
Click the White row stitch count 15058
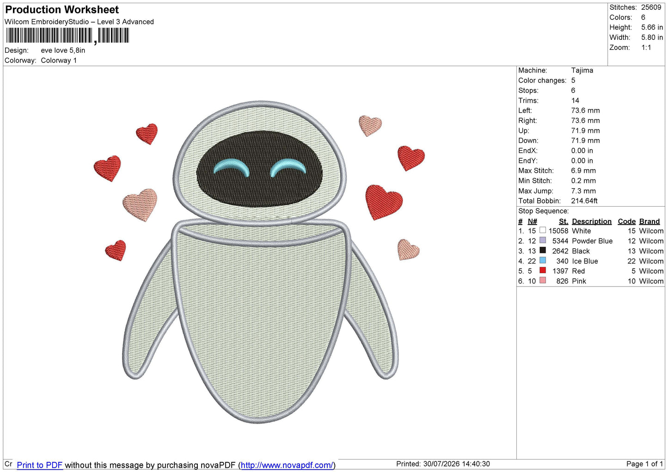(558, 231)
